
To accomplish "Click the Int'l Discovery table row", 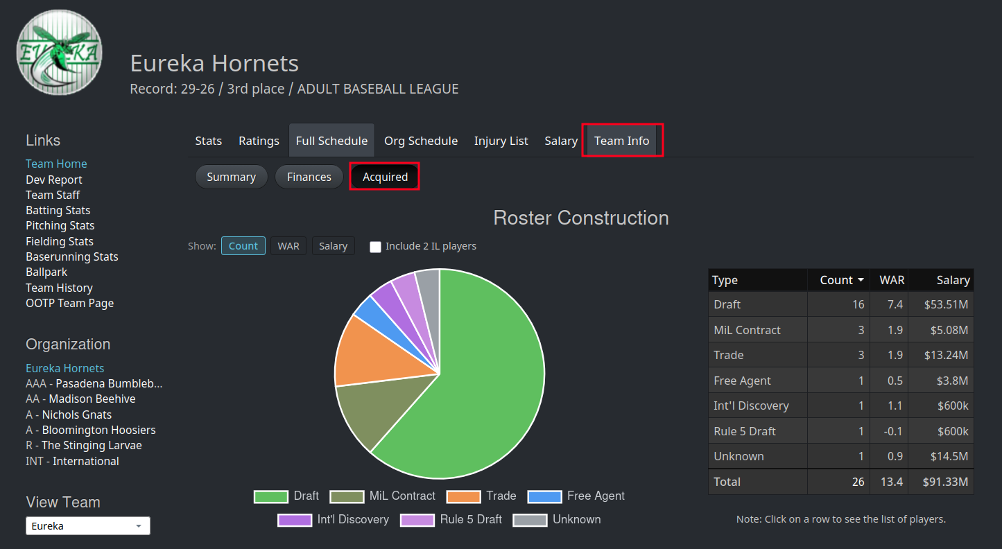I will [x=841, y=406].
